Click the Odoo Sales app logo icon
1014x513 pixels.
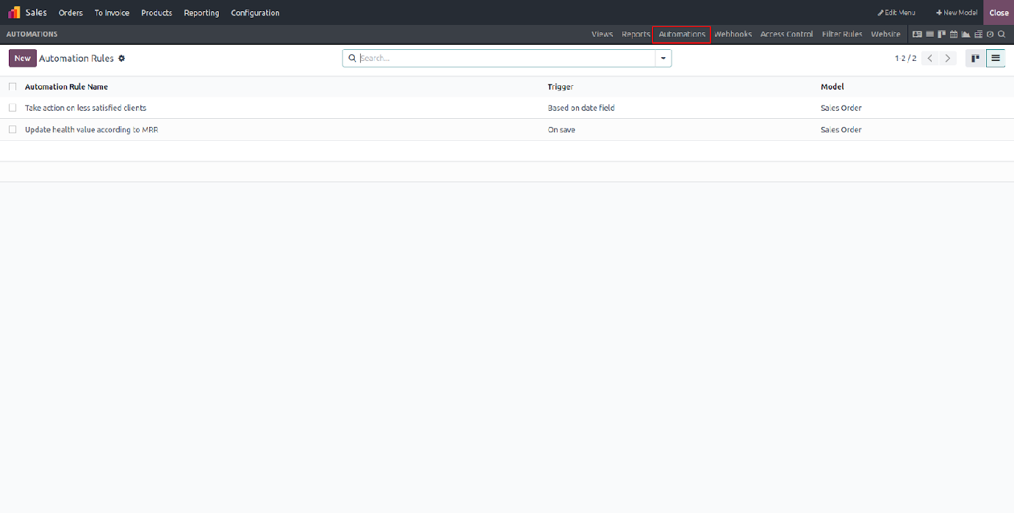[14, 12]
